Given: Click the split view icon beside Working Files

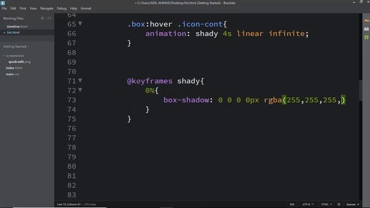Looking at the screenshot, I should tap(49, 18).
